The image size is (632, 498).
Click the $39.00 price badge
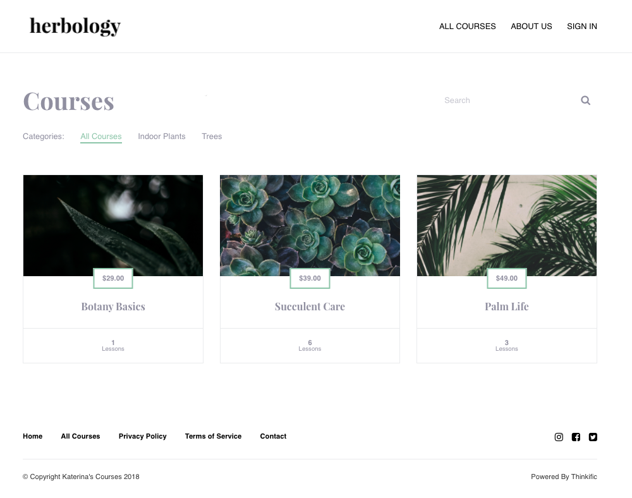310,278
